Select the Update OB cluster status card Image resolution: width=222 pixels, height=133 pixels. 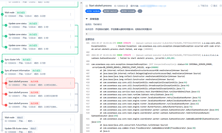click(x=39, y=129)
